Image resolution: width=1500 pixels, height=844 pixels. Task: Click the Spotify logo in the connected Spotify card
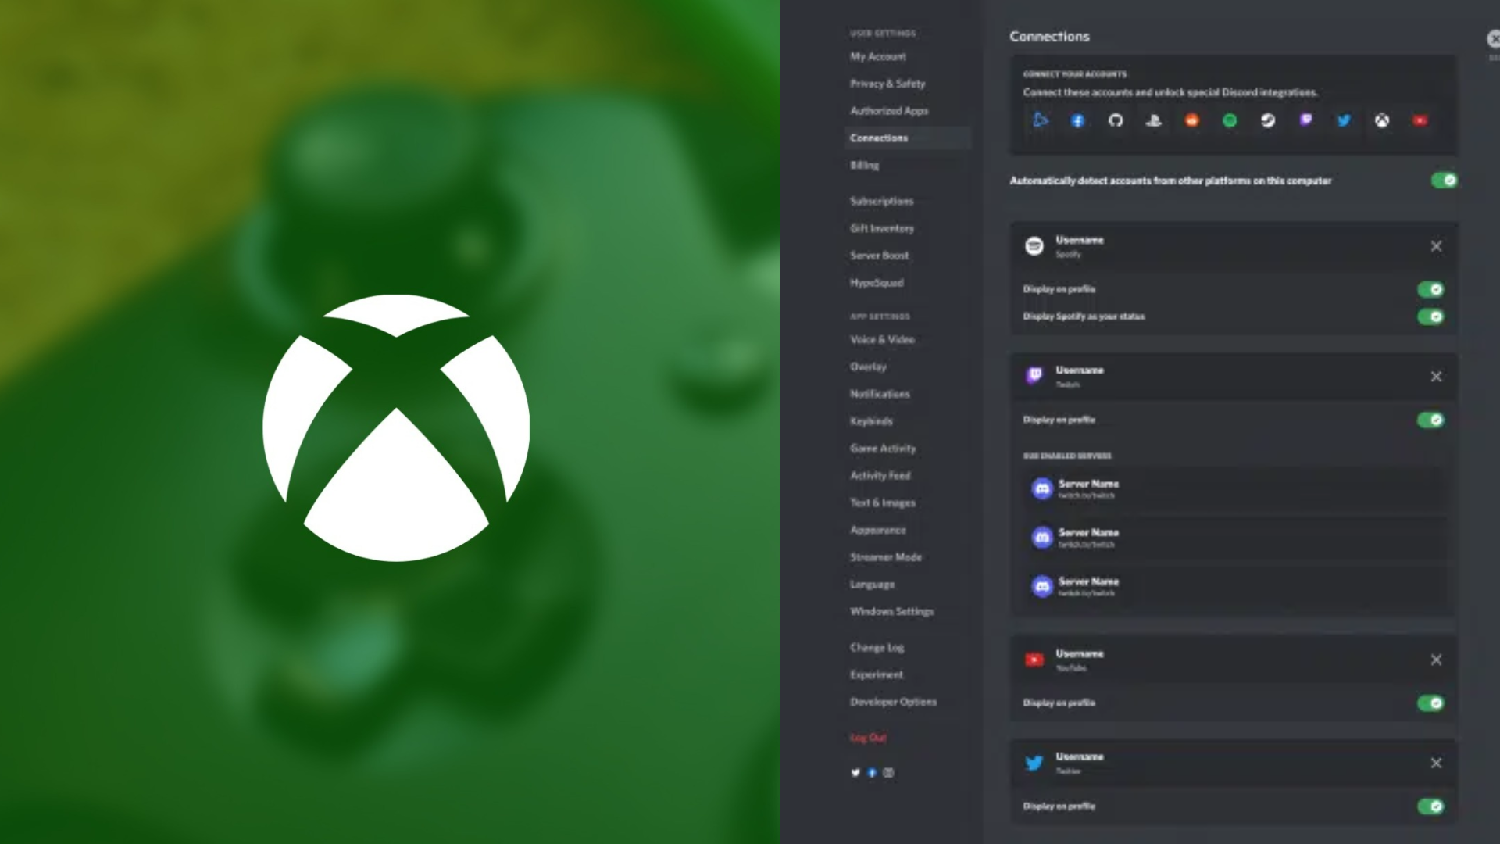pos(1034,246)
